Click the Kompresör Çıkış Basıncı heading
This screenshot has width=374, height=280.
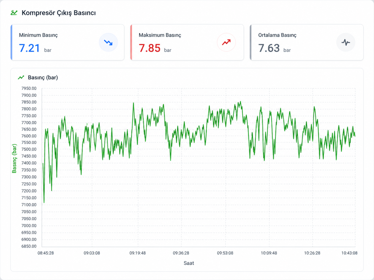[59, 13]
